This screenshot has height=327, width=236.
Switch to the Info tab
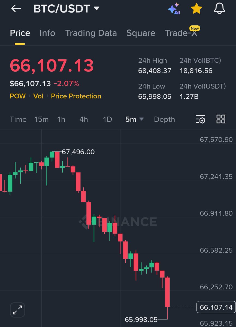click(47, 33)
